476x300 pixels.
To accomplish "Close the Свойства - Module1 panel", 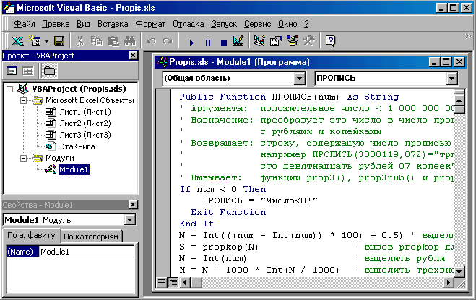I will 133,205.
